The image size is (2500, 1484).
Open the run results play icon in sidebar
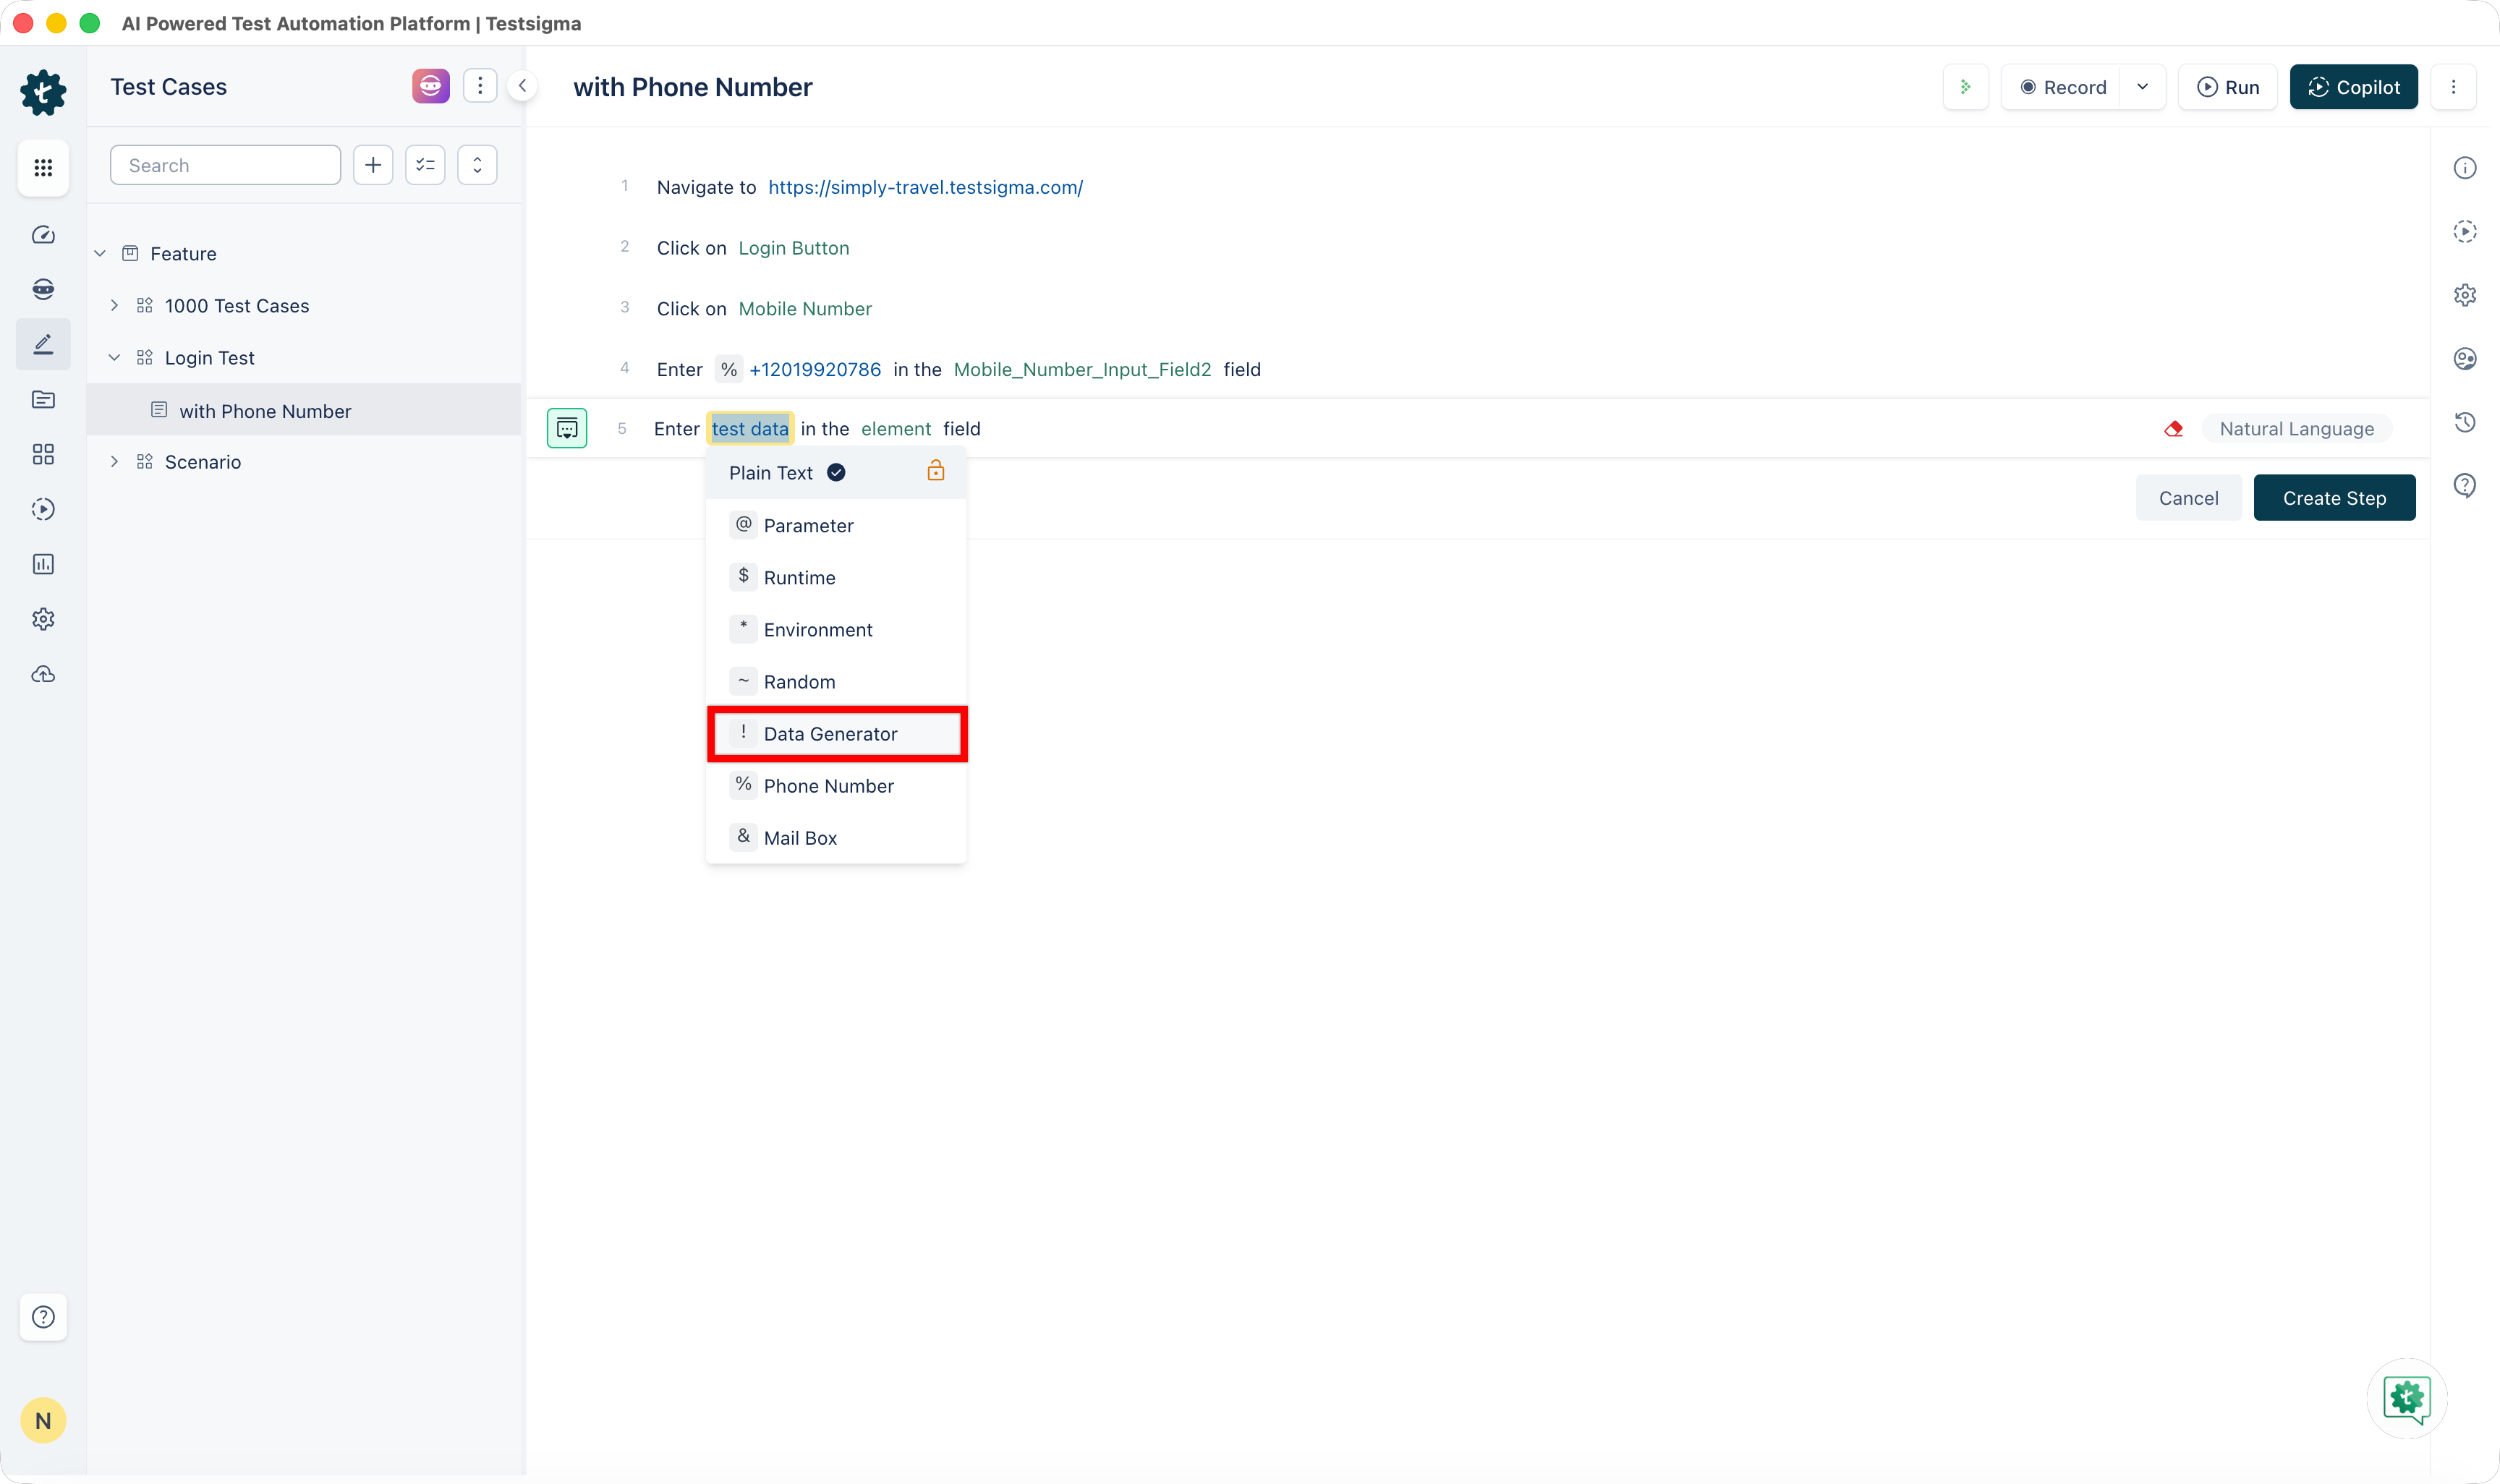pos(43,509)
